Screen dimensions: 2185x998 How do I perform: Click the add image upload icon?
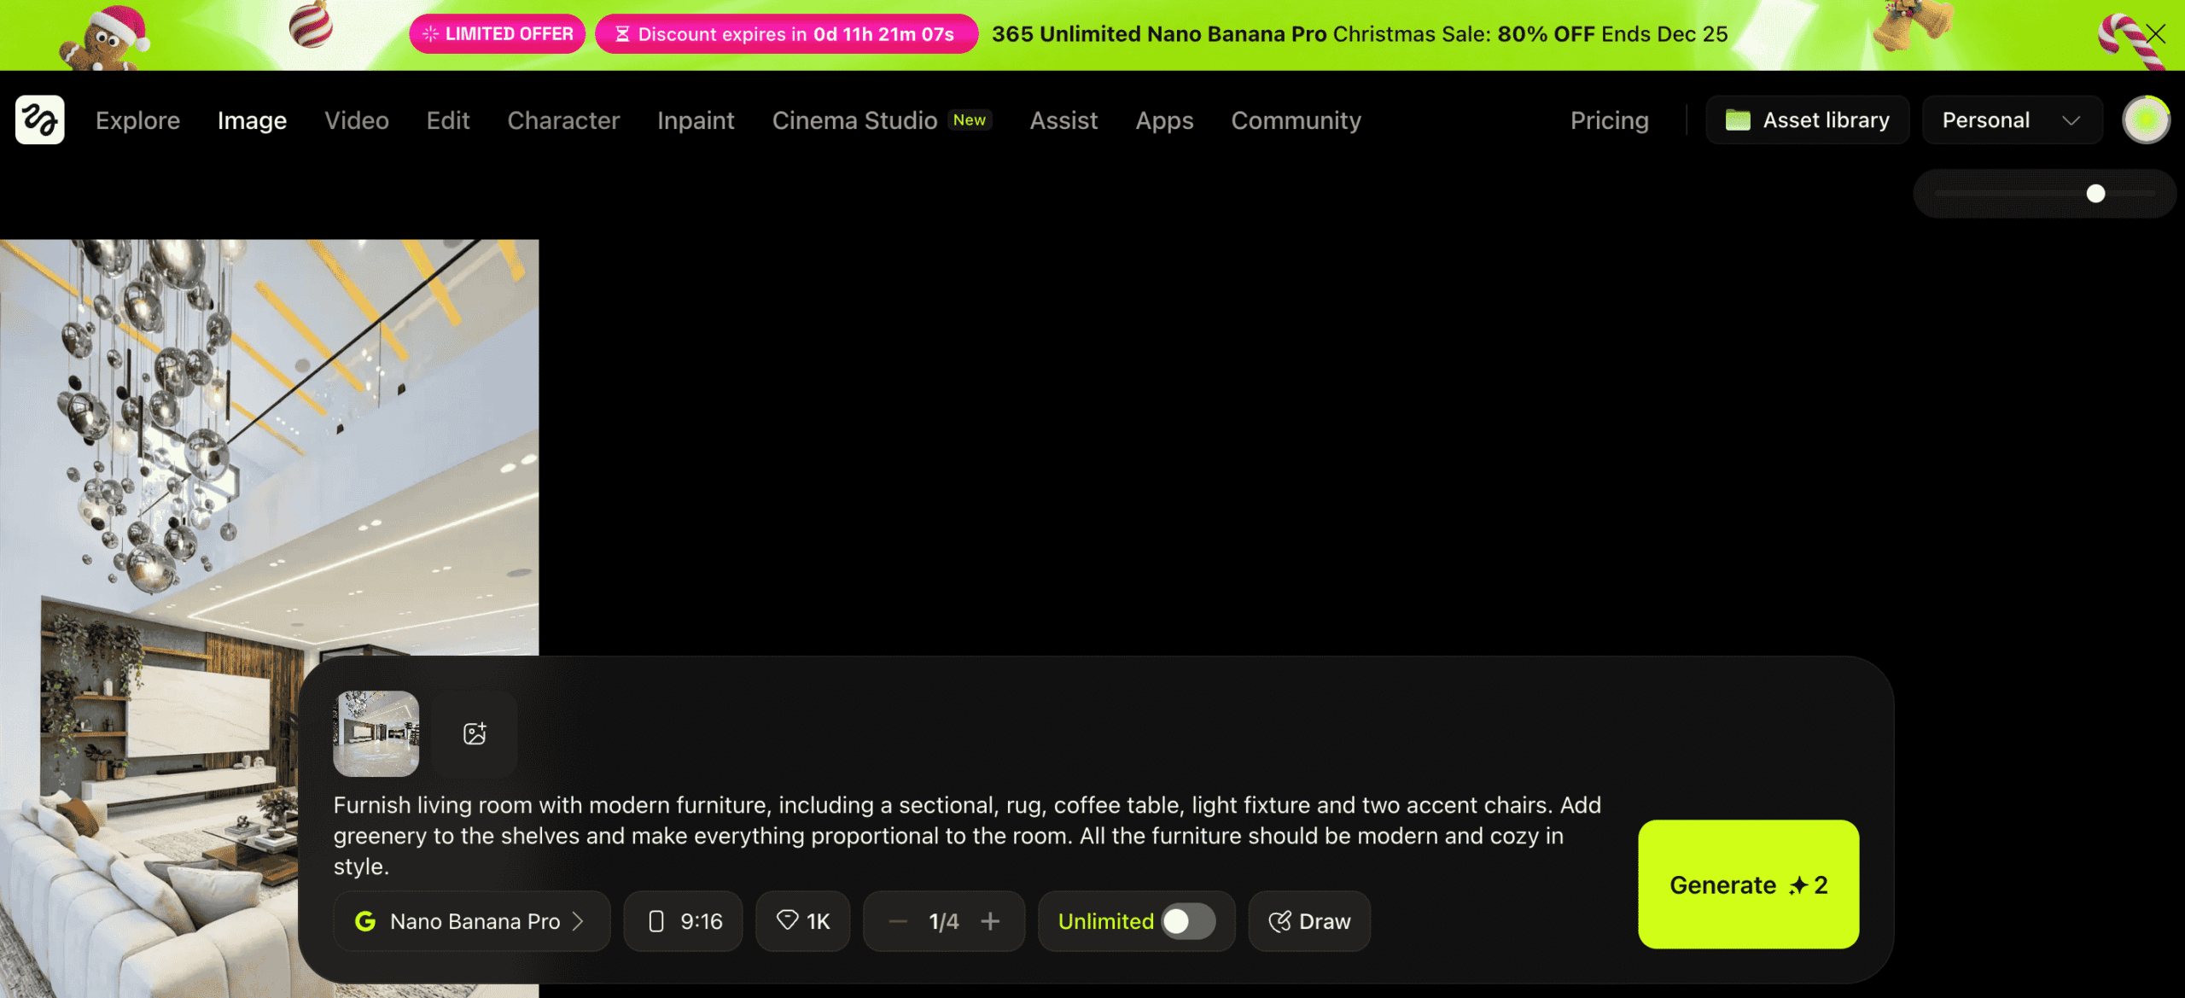475,733
